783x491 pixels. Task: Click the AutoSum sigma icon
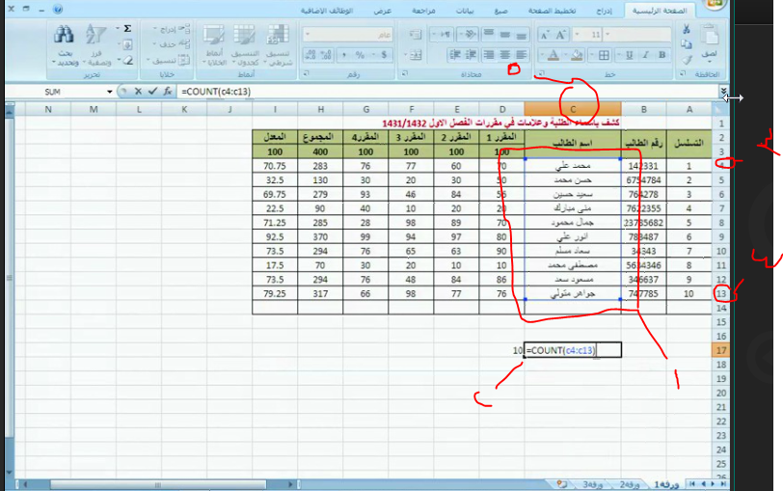point(128,29)
